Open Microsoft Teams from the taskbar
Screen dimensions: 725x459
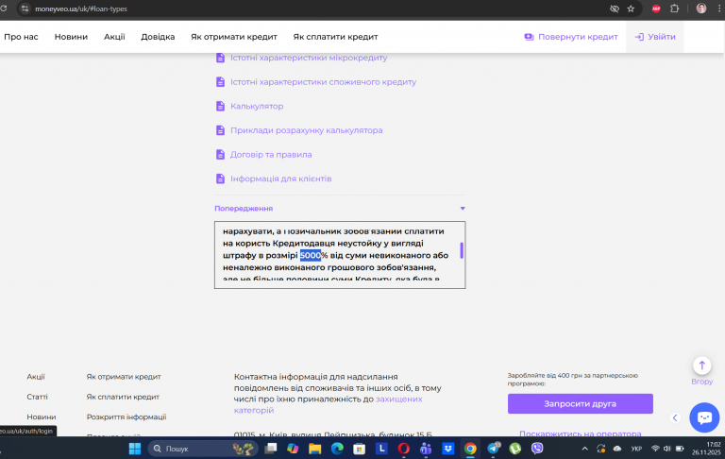click(x=426, y=449)
